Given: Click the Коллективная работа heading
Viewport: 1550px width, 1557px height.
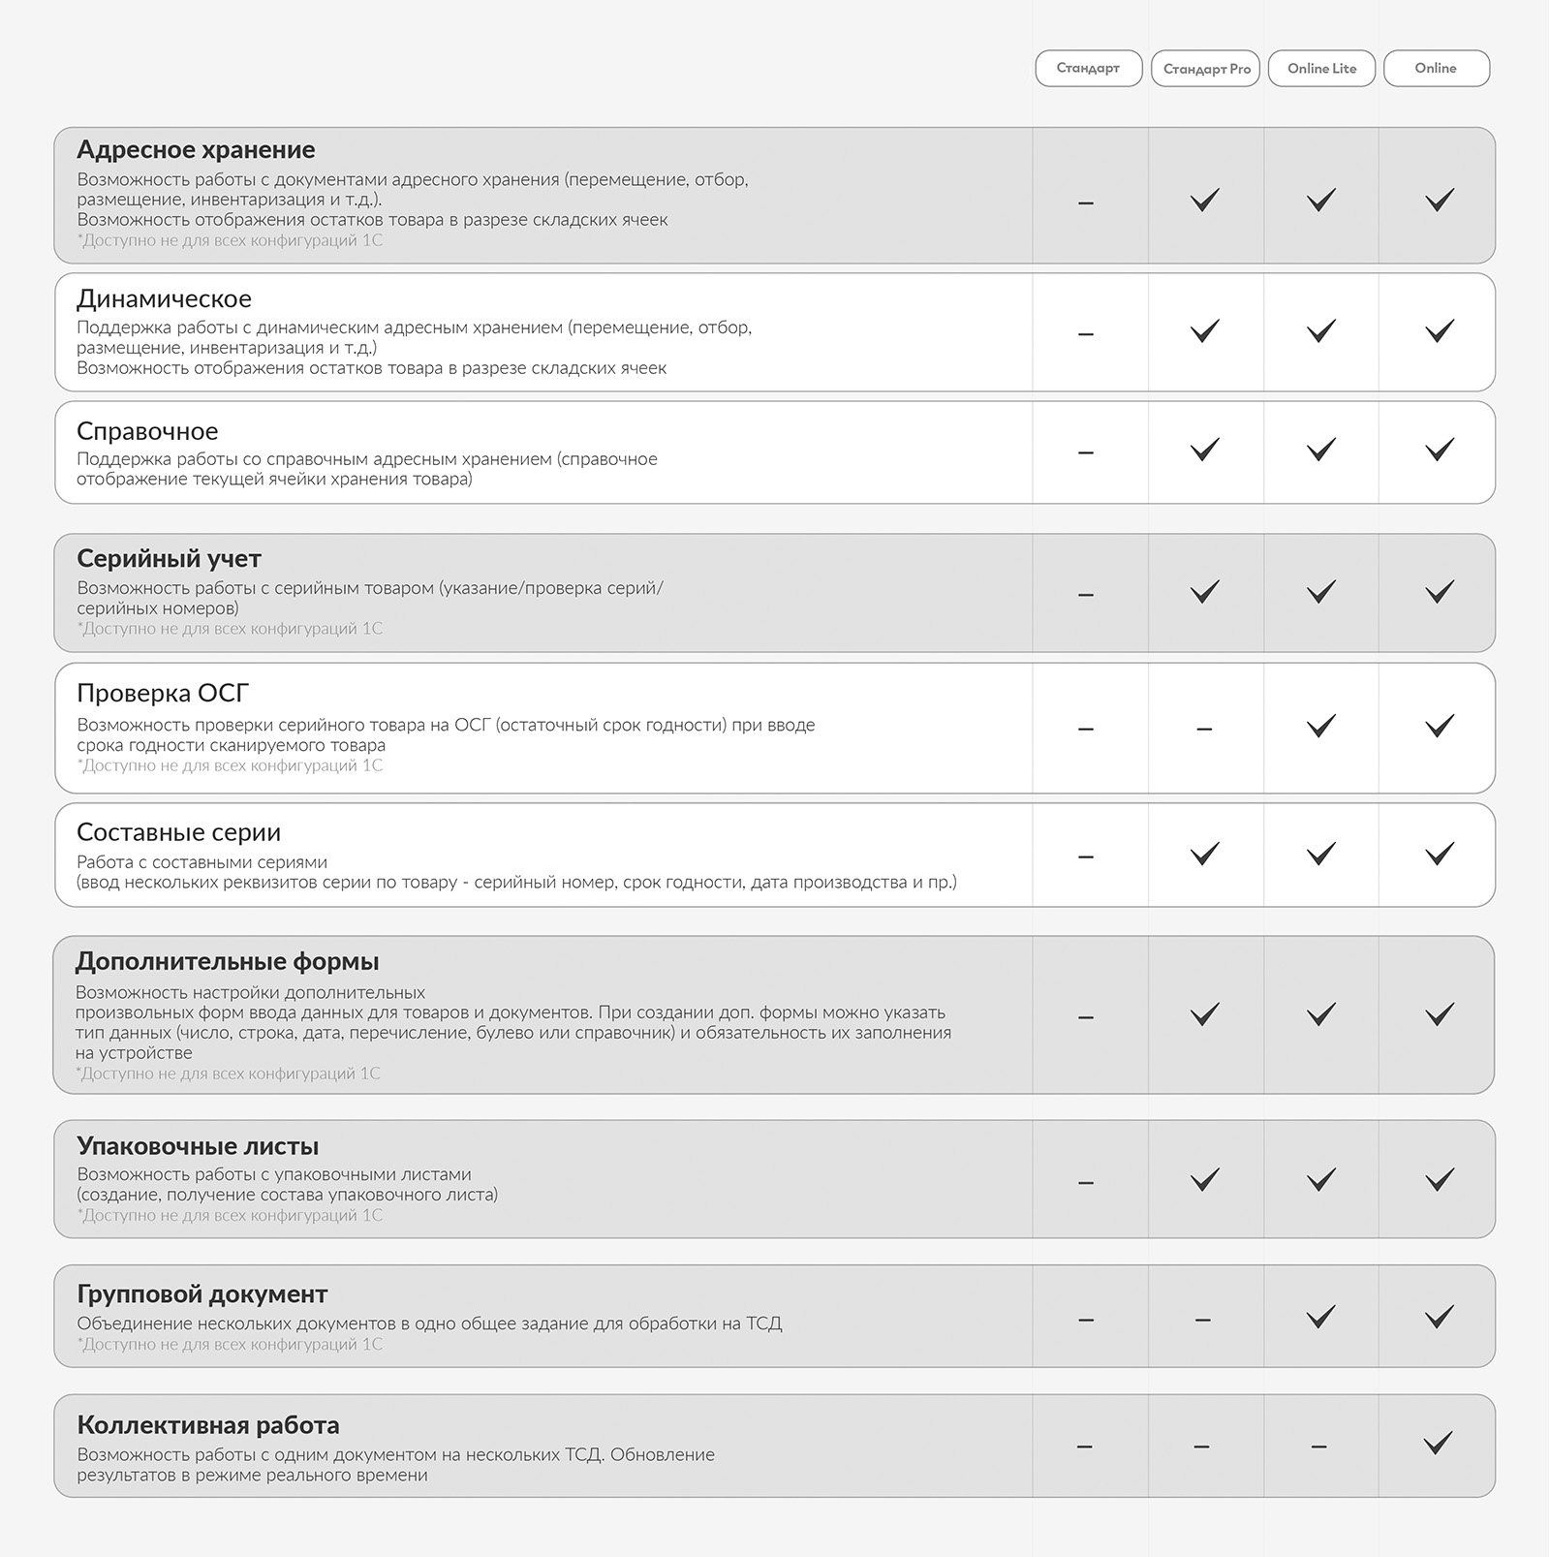Looking at the screenshot, I should [208, 1425].
